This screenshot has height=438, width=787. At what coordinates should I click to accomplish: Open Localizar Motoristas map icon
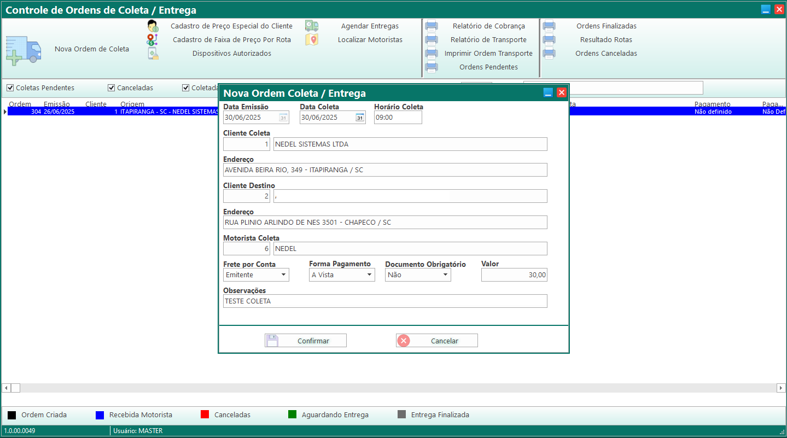tap(312, 39)
